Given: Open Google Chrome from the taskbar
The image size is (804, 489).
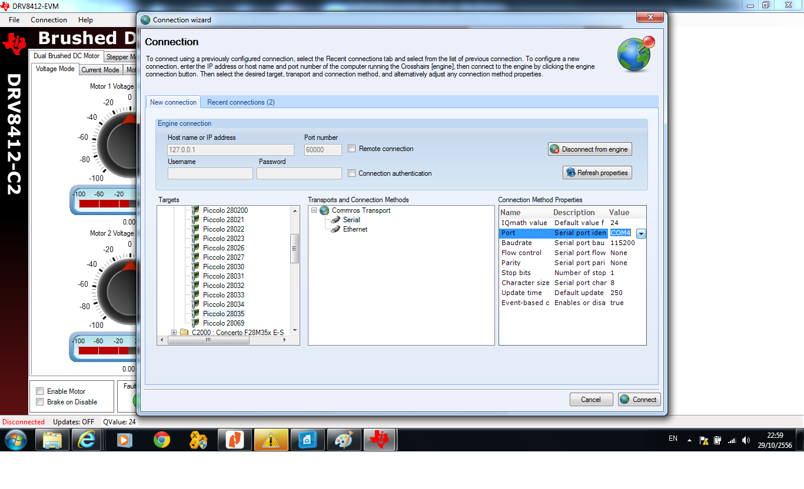Looking at the screenshot, I should click(x=162, y=440).
